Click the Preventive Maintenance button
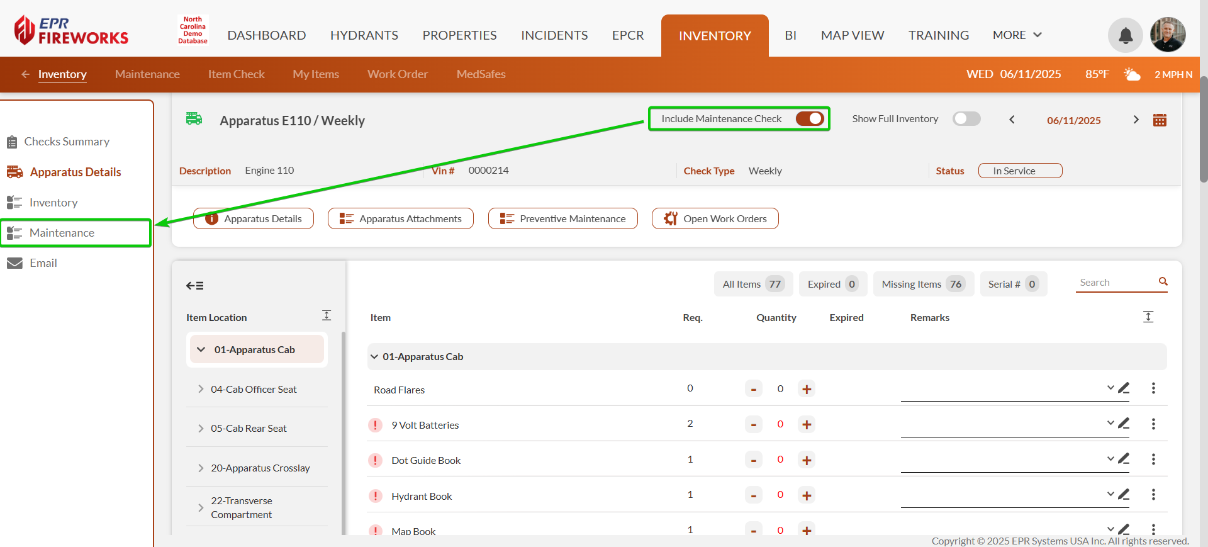Image resolution: width=1208 pixels, height=547 pixels. point(562,219)
